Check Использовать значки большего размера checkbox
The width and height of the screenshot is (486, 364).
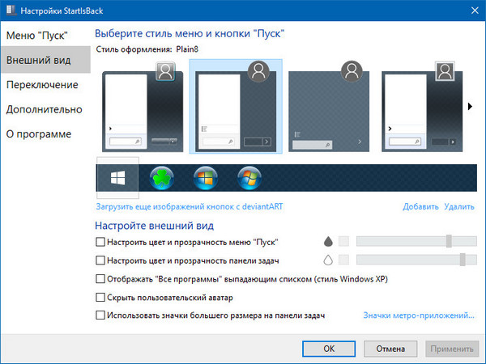pyautogui.click(x=100, y=315)
